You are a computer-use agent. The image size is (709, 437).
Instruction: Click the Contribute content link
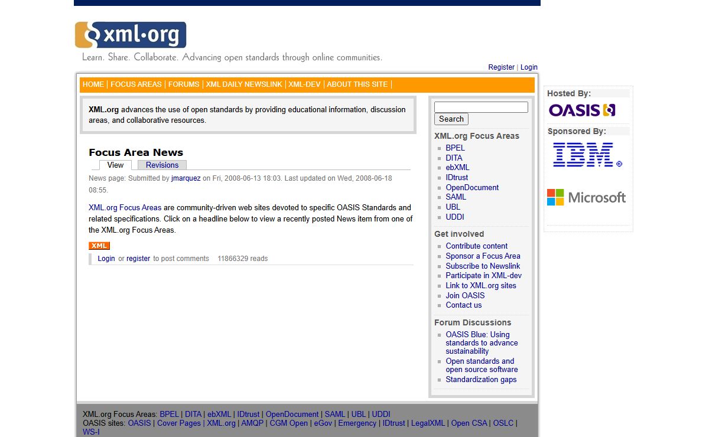(x=477, y=246)
